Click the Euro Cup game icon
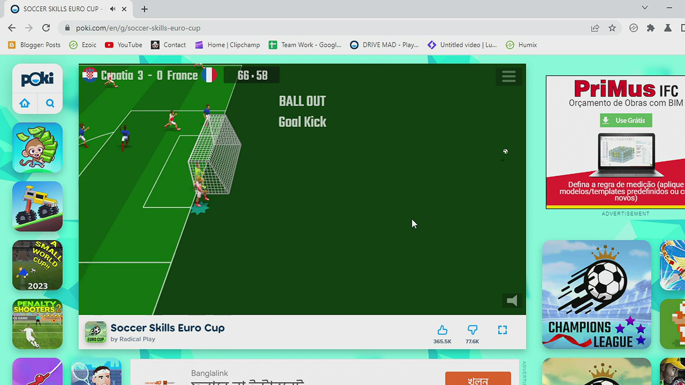The width and height of the screenshot is (685, 385). pyautogui.click(x=96, y=332)
